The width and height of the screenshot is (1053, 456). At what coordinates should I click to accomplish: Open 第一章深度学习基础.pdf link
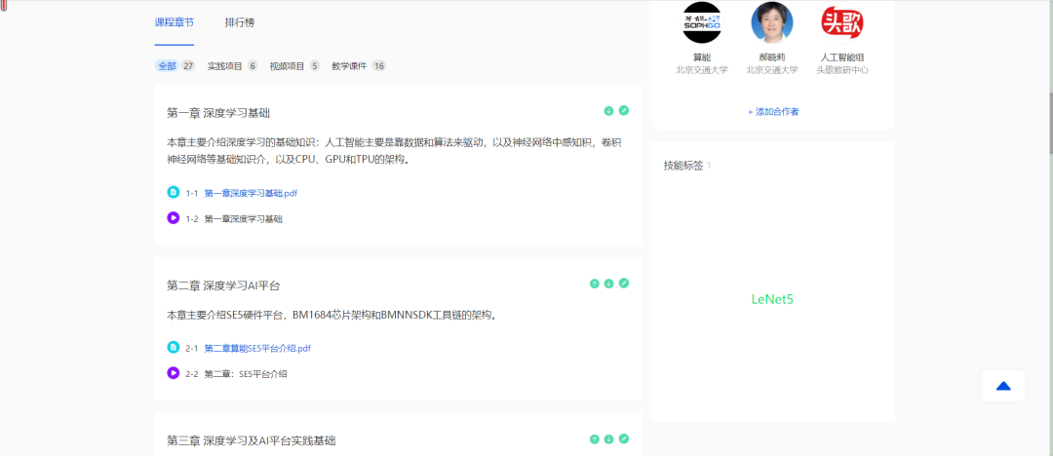[251, 193]
